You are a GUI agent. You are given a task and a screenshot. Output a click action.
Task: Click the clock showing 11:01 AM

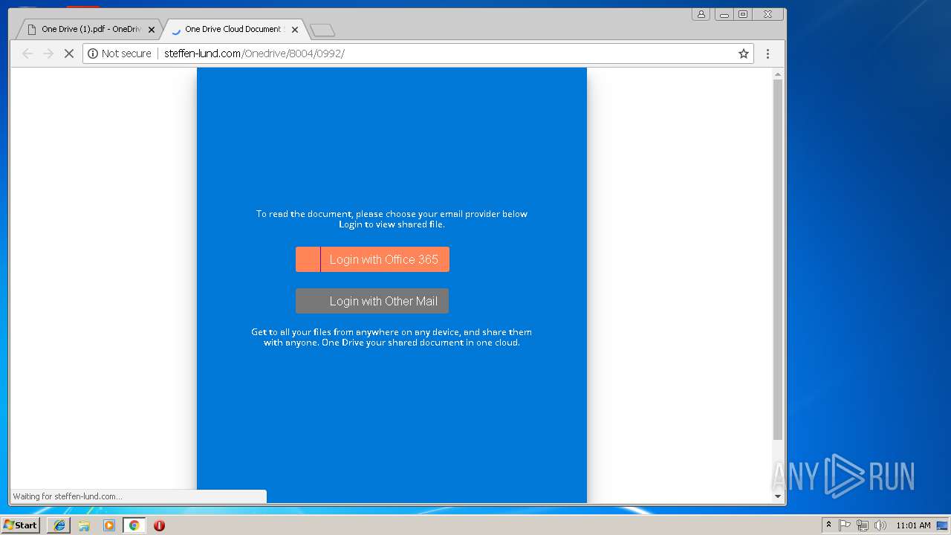913,525
